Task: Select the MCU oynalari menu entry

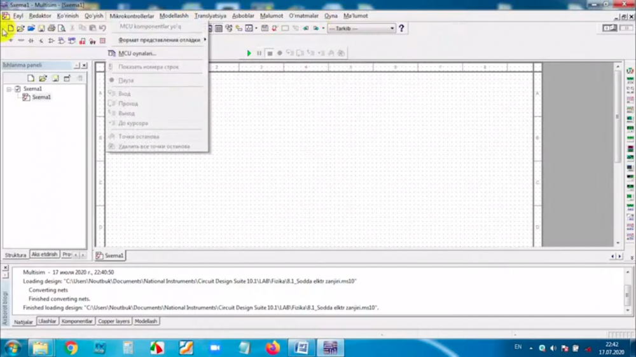Action: (137, 53)
